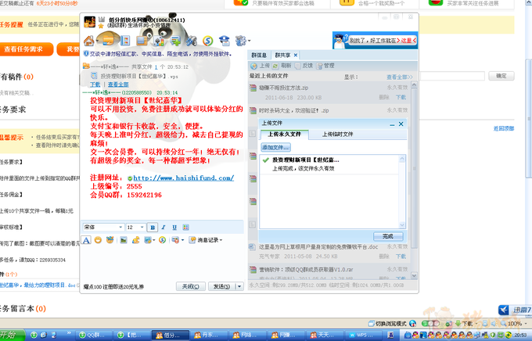Click the S search icon in chat toolbar
This screenshot has width=532, height=341.
click(162, 240)
